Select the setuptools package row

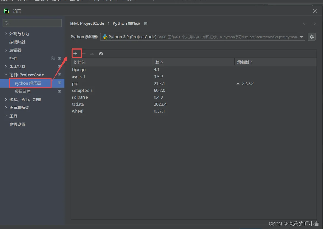tap(194, 90)
